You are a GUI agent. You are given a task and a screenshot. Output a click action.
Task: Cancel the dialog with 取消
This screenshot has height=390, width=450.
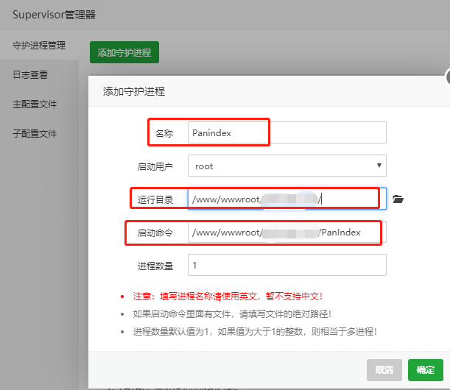coord(384,369)
